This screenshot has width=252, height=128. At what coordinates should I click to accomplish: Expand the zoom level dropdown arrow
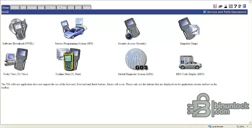pyautogui.click(x=247, y=126)
